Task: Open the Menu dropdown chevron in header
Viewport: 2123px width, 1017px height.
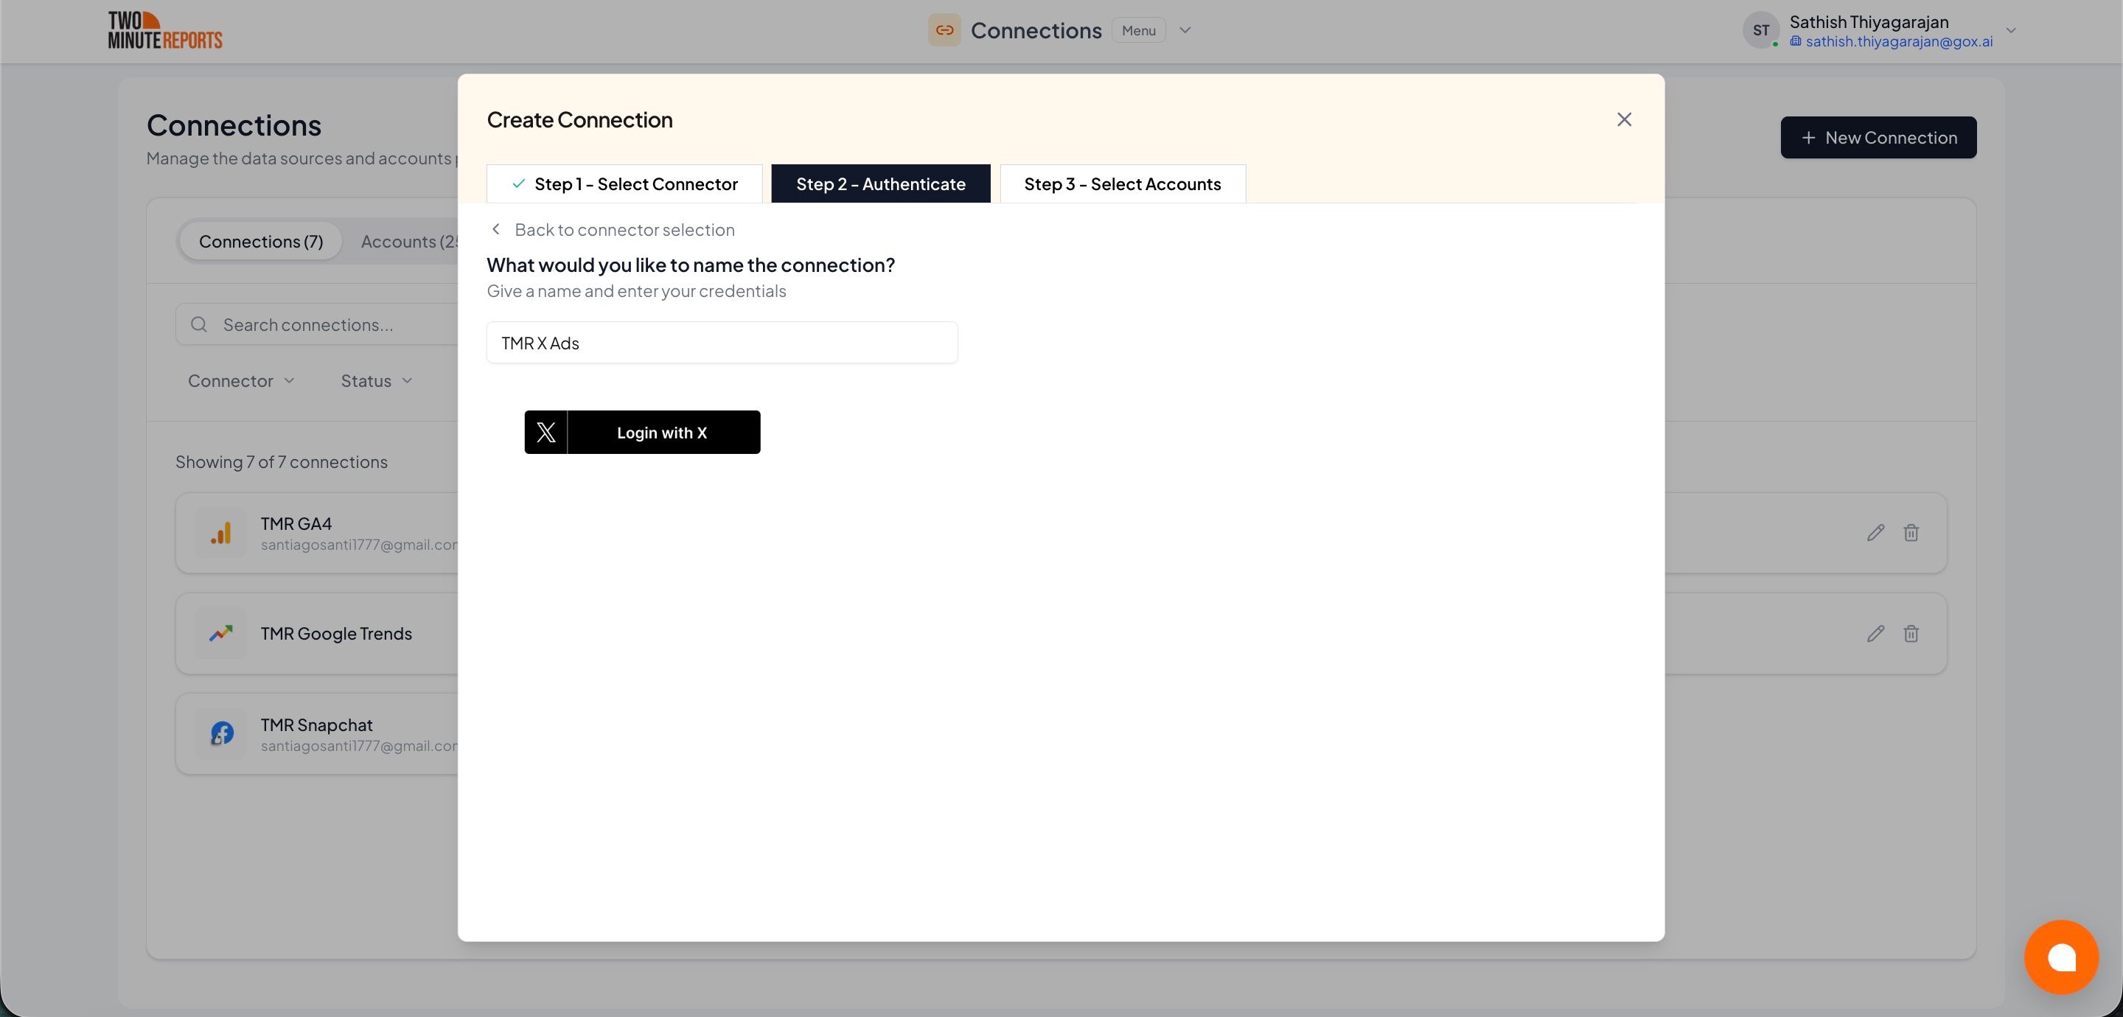Action: click(x=1185, y=30)
